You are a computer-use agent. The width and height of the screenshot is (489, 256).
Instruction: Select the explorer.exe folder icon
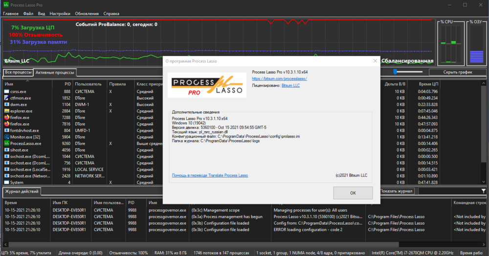pos(6,111)
